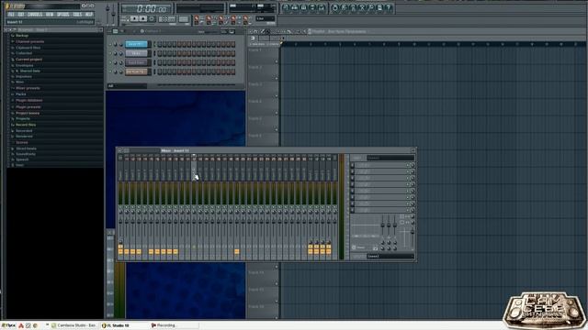Expand the Soundfonts folder
The image size is (588, 330).
[x=26, y=154]
